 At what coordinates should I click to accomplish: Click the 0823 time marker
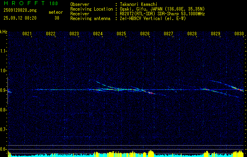tap(74, 34)
